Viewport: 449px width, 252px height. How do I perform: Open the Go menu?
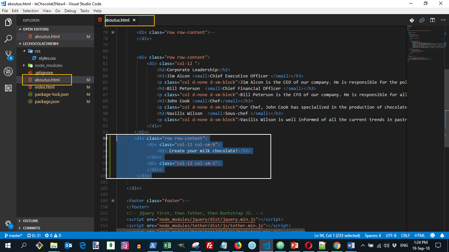click(x=58, y=11)
